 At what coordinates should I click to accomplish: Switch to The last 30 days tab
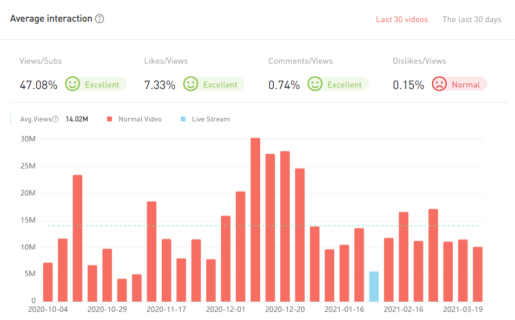pos(472,19)
